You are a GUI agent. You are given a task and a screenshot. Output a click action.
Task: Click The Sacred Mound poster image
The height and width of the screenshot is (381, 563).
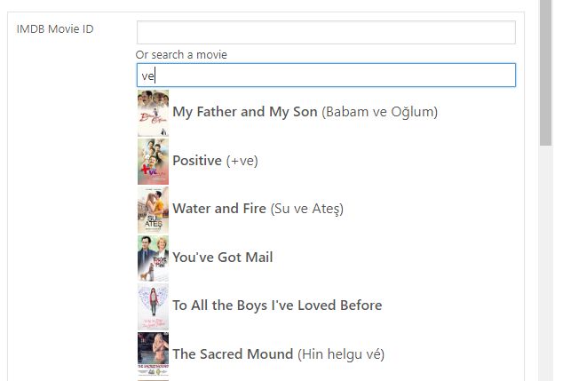click(153, 353)
